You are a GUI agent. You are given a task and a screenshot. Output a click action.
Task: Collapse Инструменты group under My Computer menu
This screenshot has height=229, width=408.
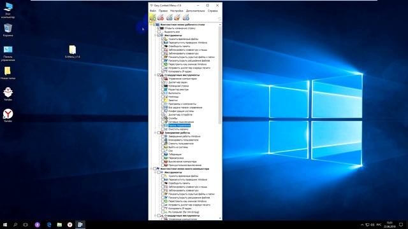pos(156,172)
